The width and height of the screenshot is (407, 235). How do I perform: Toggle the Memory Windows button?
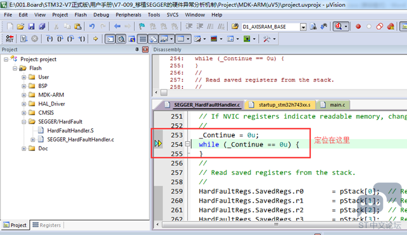[x=180, y=39]
